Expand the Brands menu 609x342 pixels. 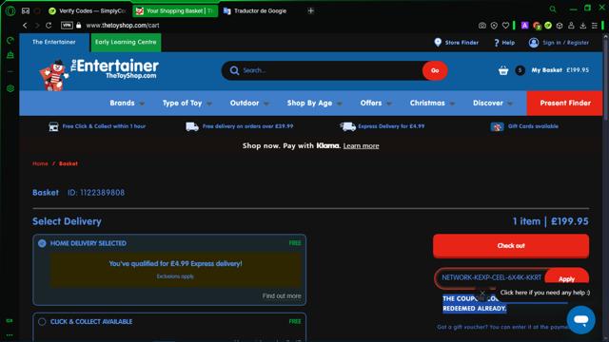click(127, 104)
